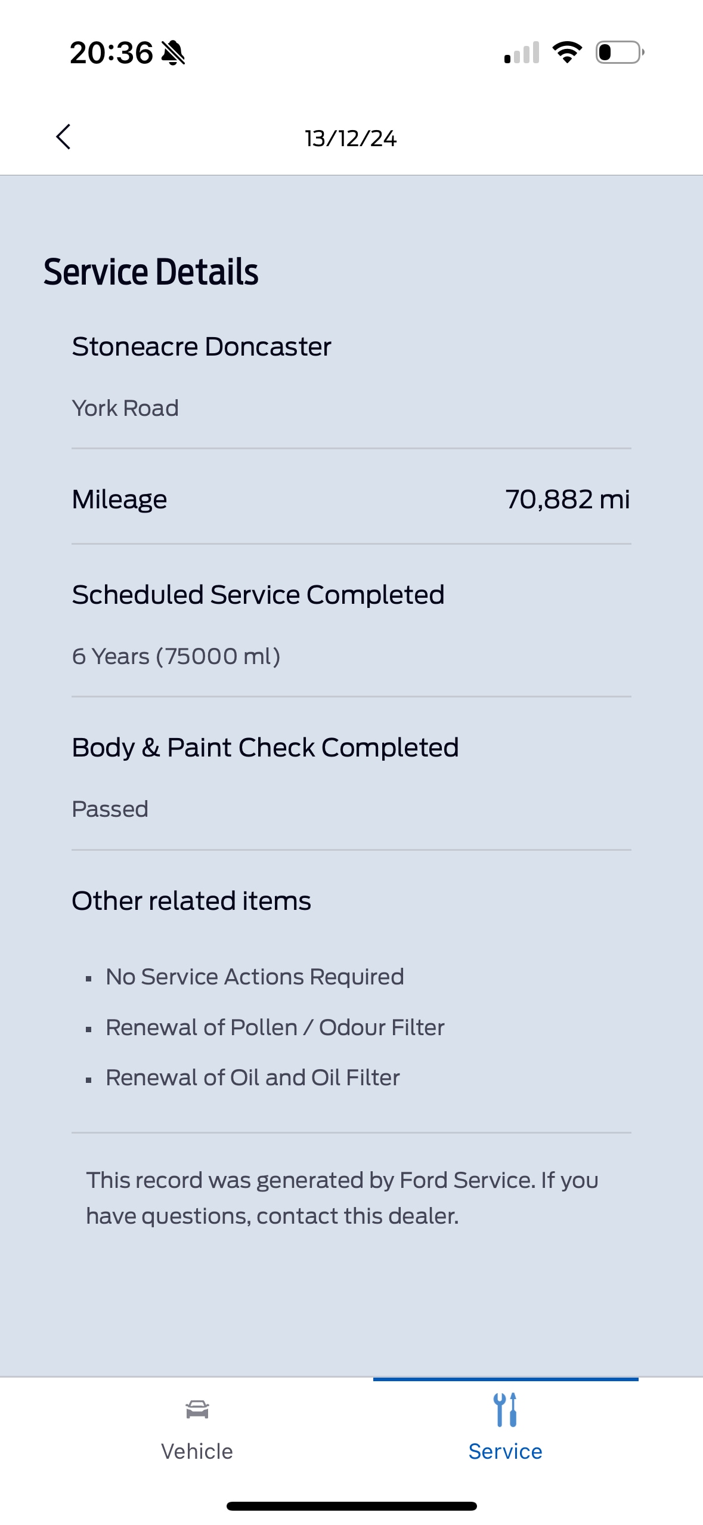Tap the cellular signal bars icon
This screenshot has width=703, height=1525.
tap(522, 53)
